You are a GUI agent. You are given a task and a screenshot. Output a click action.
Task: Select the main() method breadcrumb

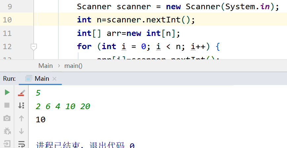tap(73, 66)
